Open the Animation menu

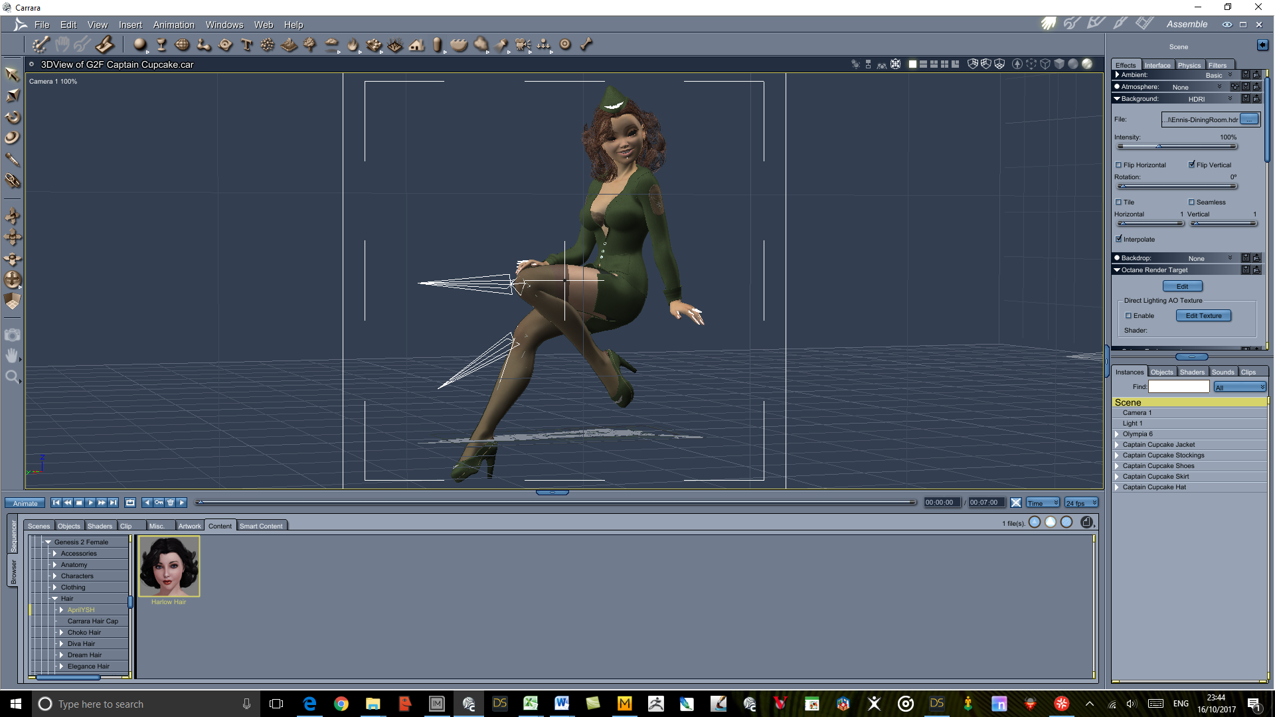click(x=173, y=25)
